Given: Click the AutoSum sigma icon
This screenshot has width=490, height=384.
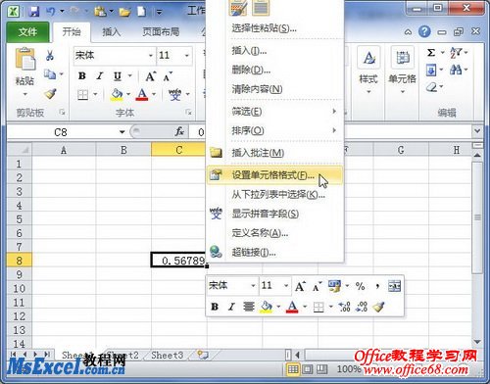Looking at the screenshot, I should click(x=431, y=53).
